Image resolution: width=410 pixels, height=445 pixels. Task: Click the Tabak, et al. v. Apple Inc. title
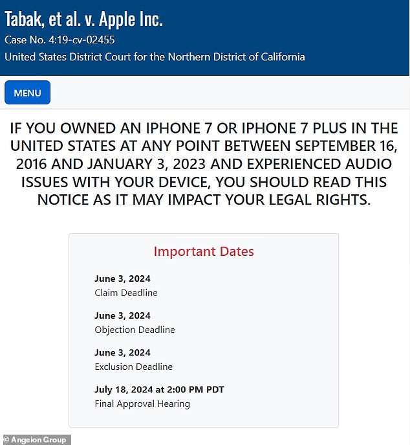tap(83, 18)
